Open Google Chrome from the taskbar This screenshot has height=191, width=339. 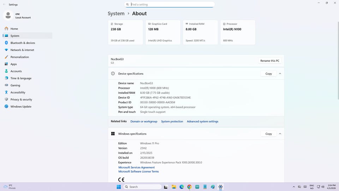[189, 187]
